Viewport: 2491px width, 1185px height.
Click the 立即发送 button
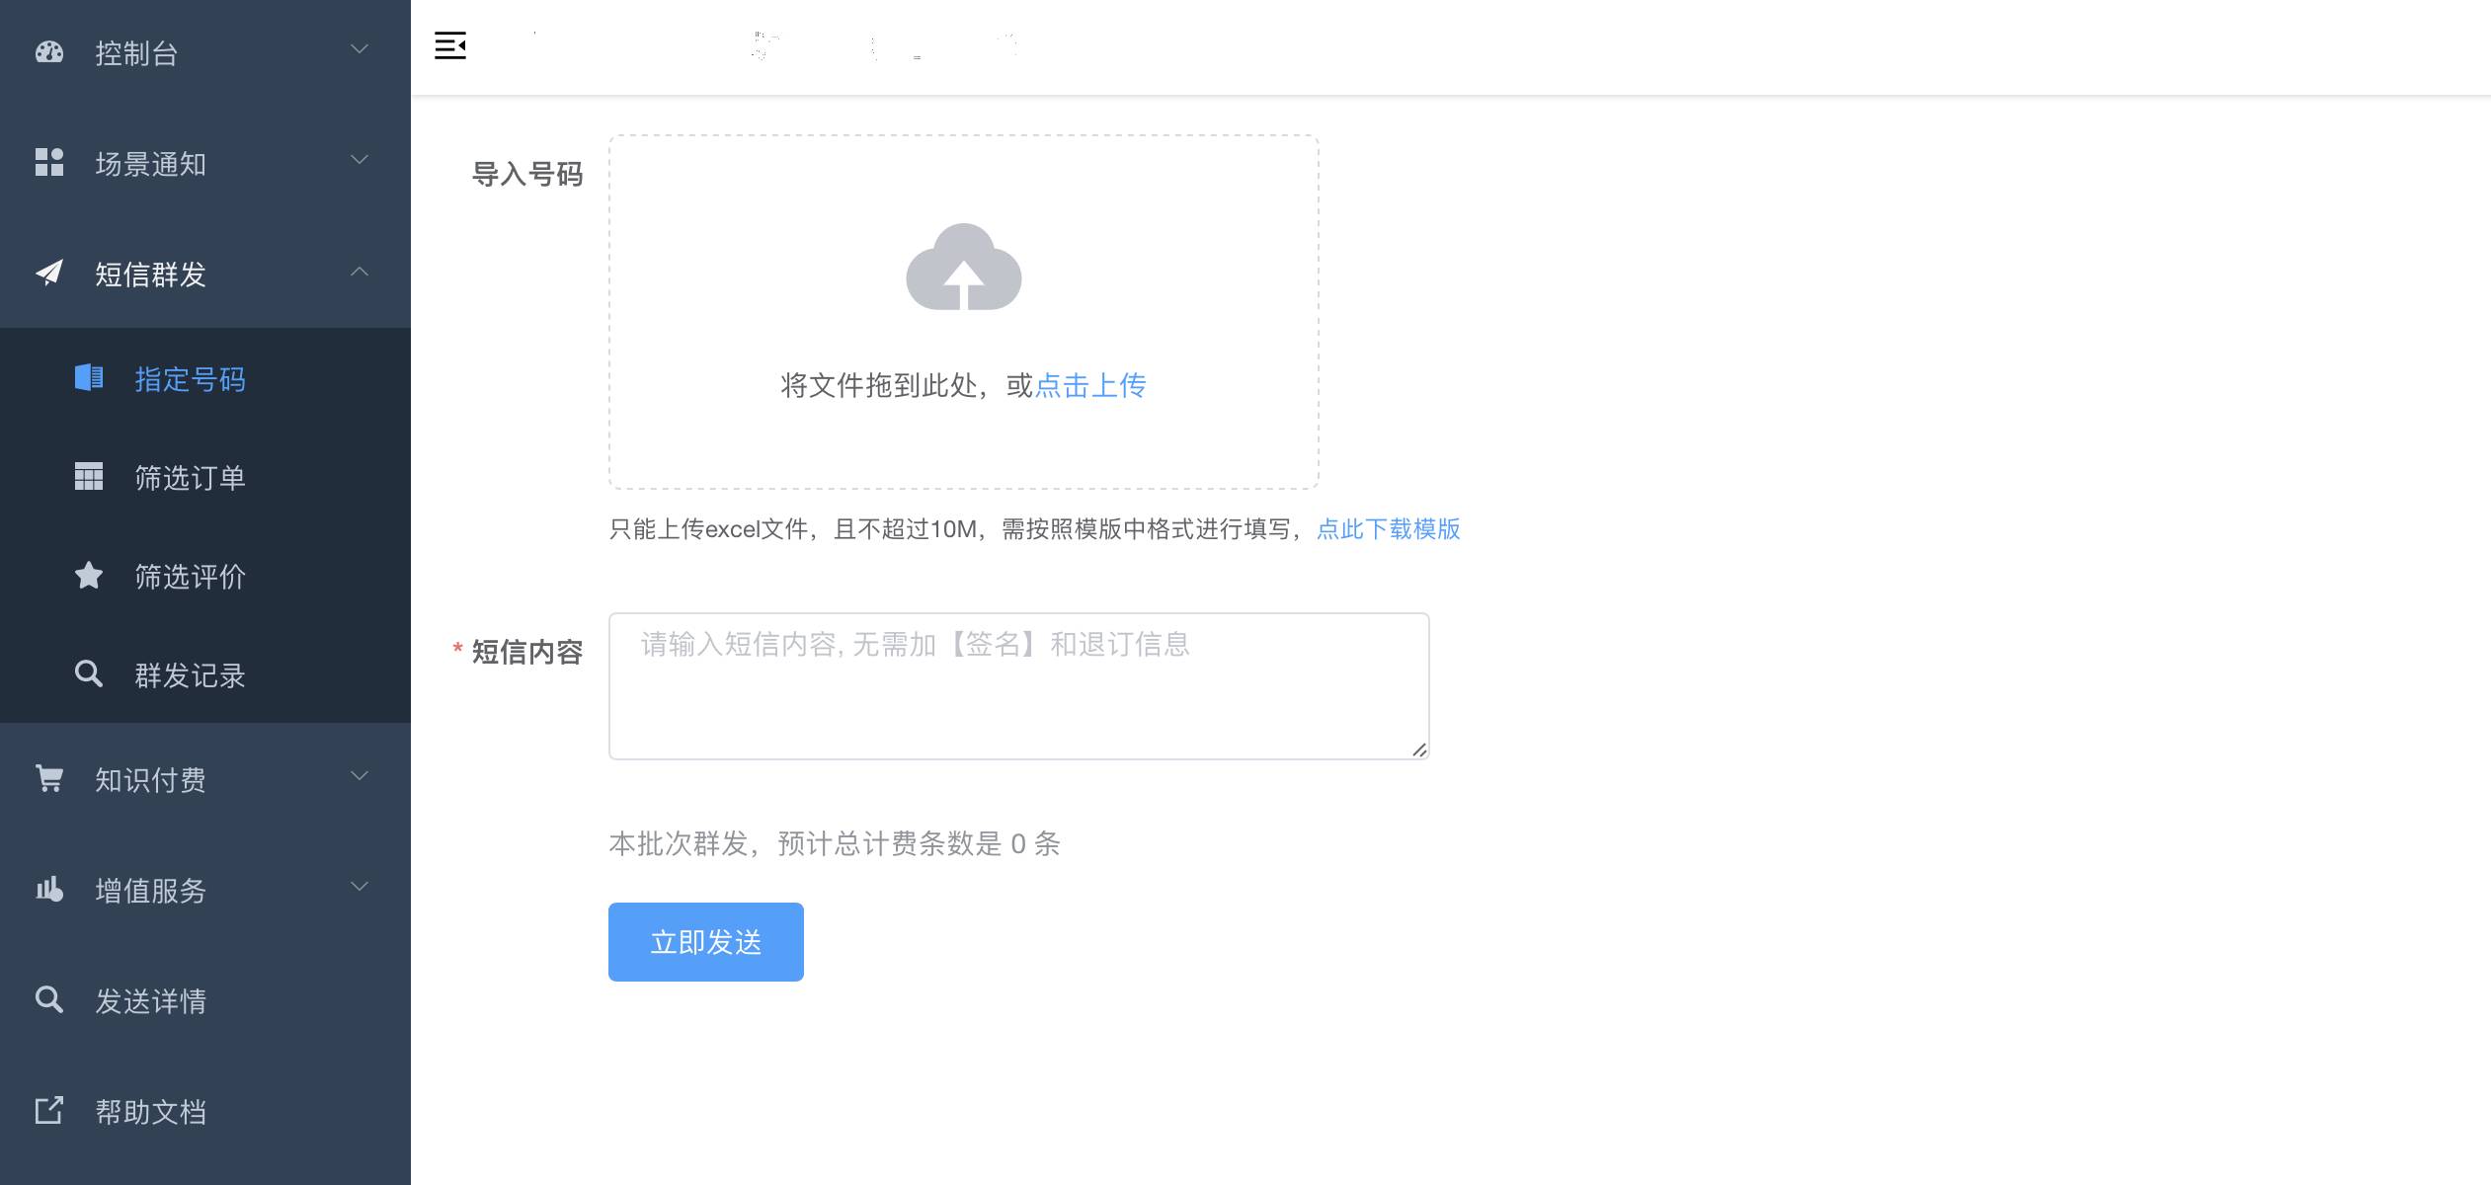(x=706, y=942)
